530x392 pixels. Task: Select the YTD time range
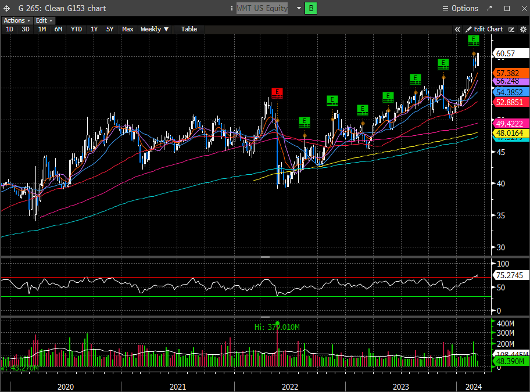click(76, 29)
